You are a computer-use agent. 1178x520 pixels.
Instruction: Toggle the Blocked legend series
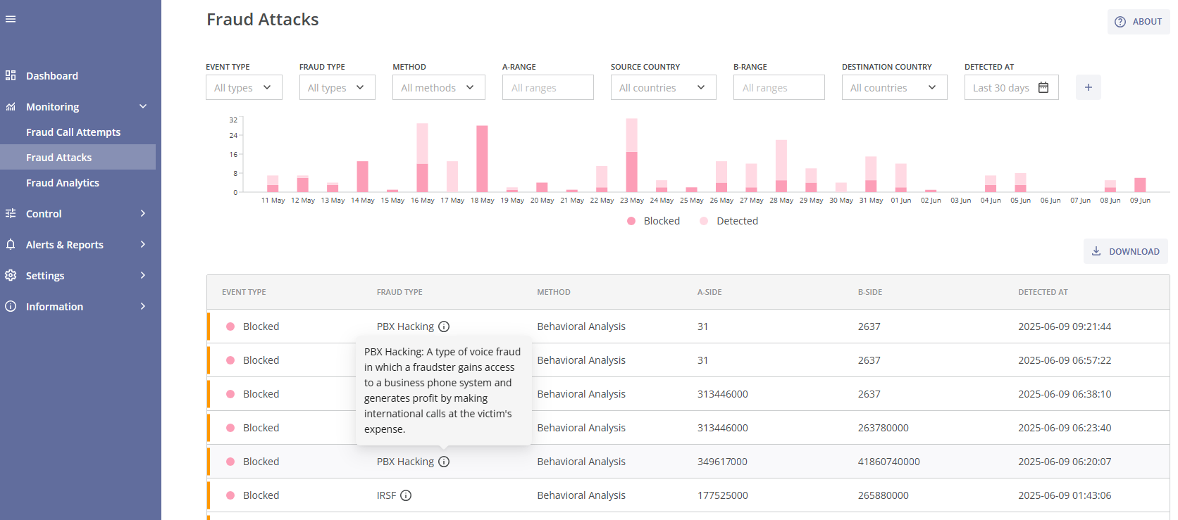coord(653,221)
